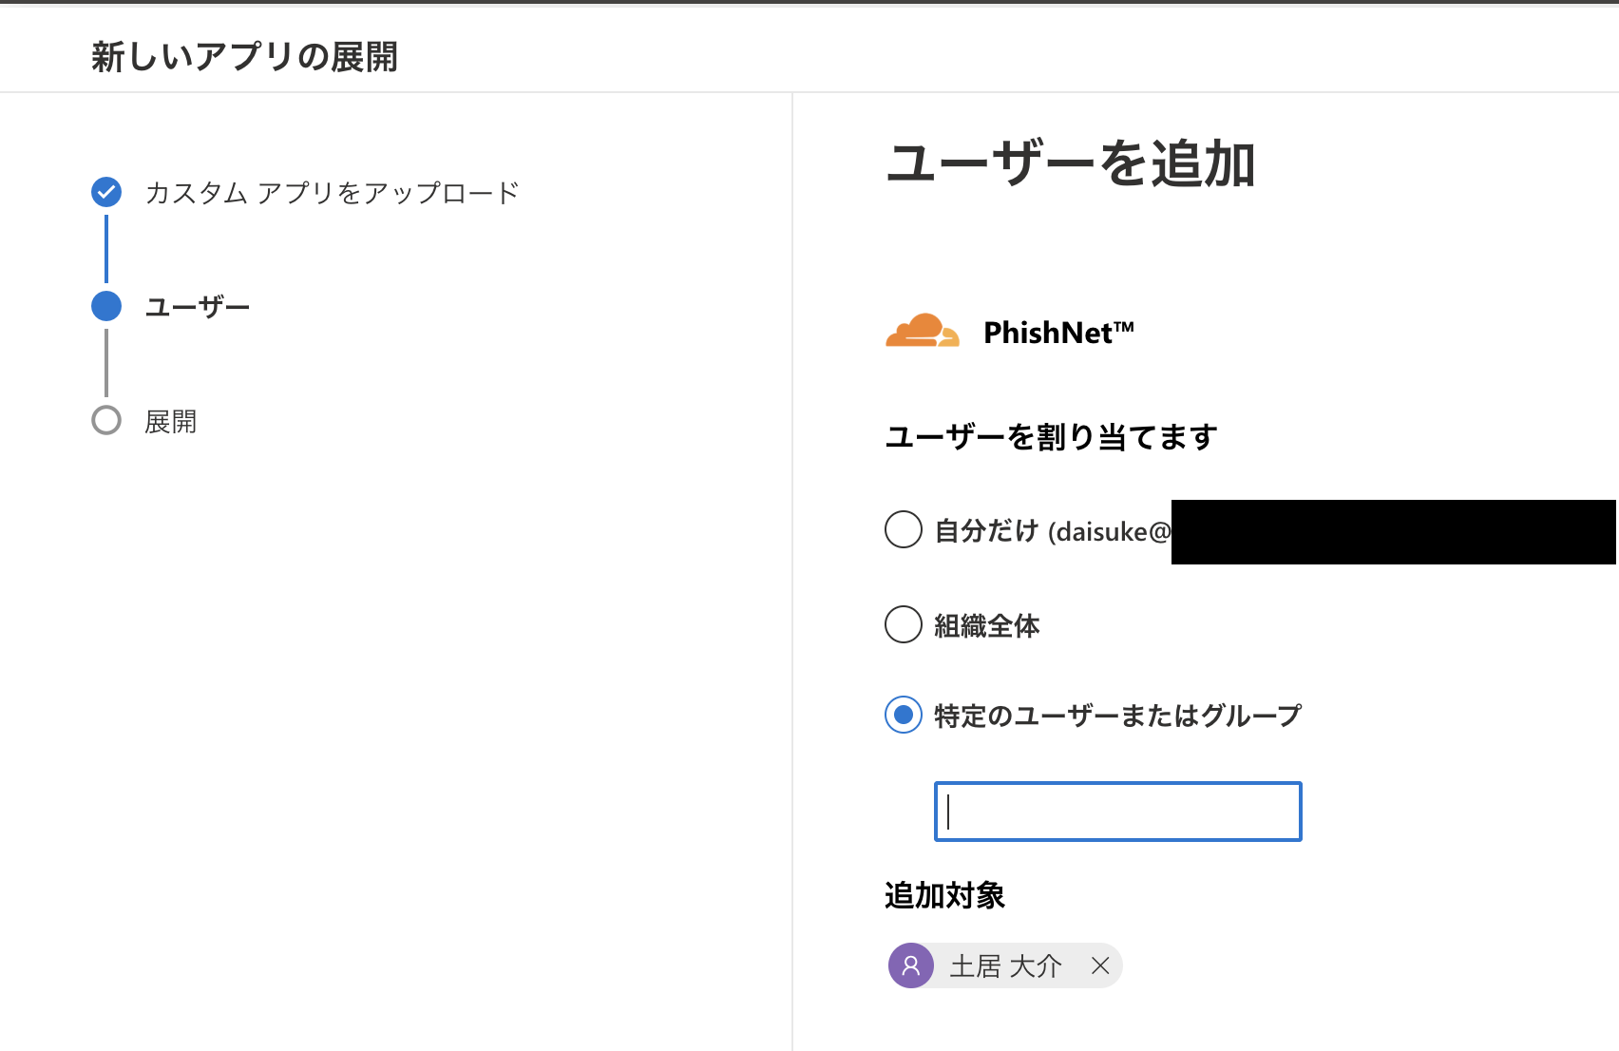
Task: Click the X to remove 土居 大介
Action: pos(1101,965)
